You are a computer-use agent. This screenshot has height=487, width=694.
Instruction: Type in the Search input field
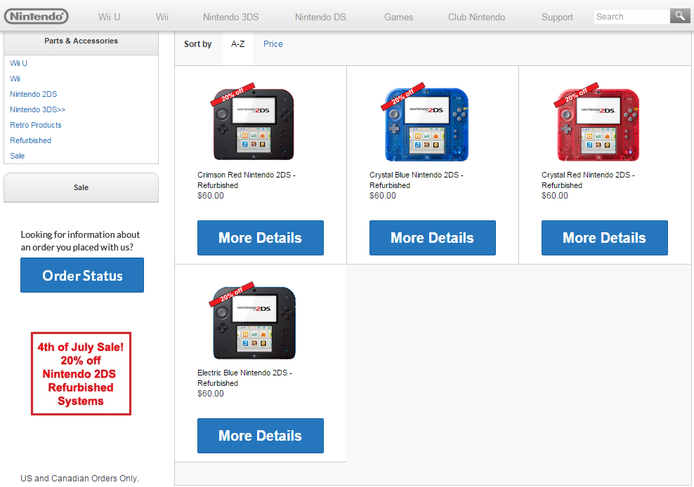[631, 16]
